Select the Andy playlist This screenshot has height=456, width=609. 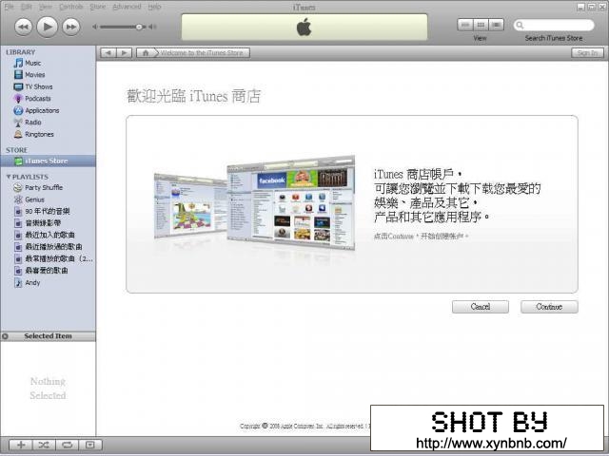(32, 283)
